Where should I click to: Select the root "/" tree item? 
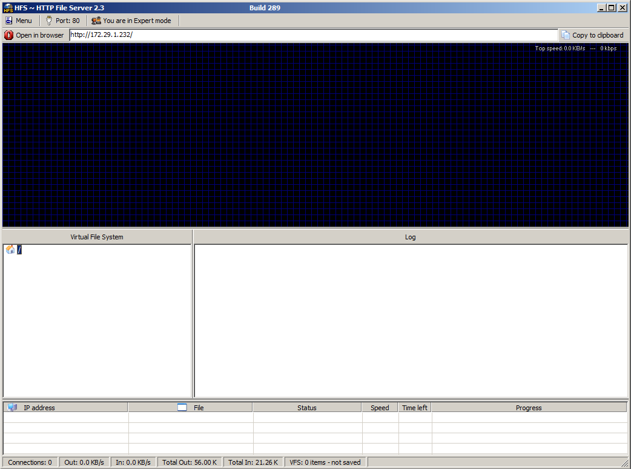(x=19, y=250)
